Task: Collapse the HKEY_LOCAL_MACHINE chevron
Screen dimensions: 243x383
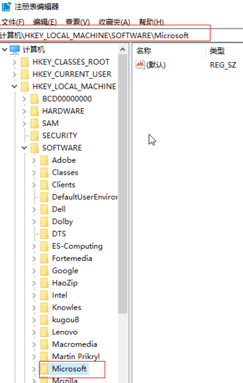Action: click(x=15, y=87)
